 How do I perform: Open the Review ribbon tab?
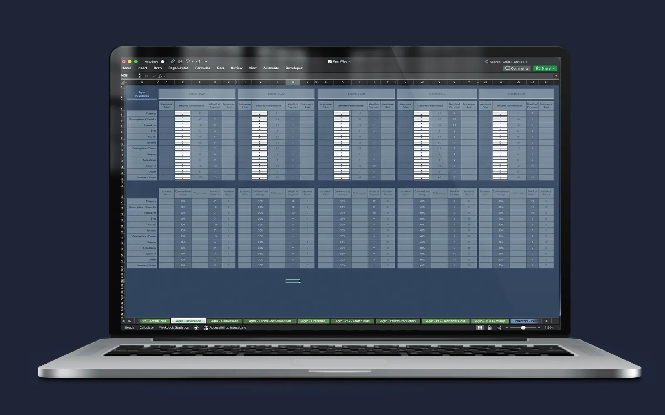click(x=236, y=68)
